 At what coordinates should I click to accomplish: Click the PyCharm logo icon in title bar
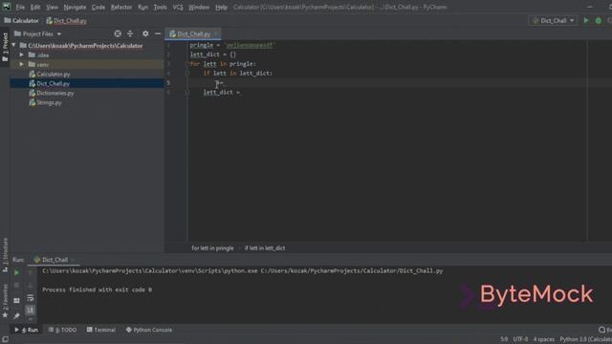[7, 7]
